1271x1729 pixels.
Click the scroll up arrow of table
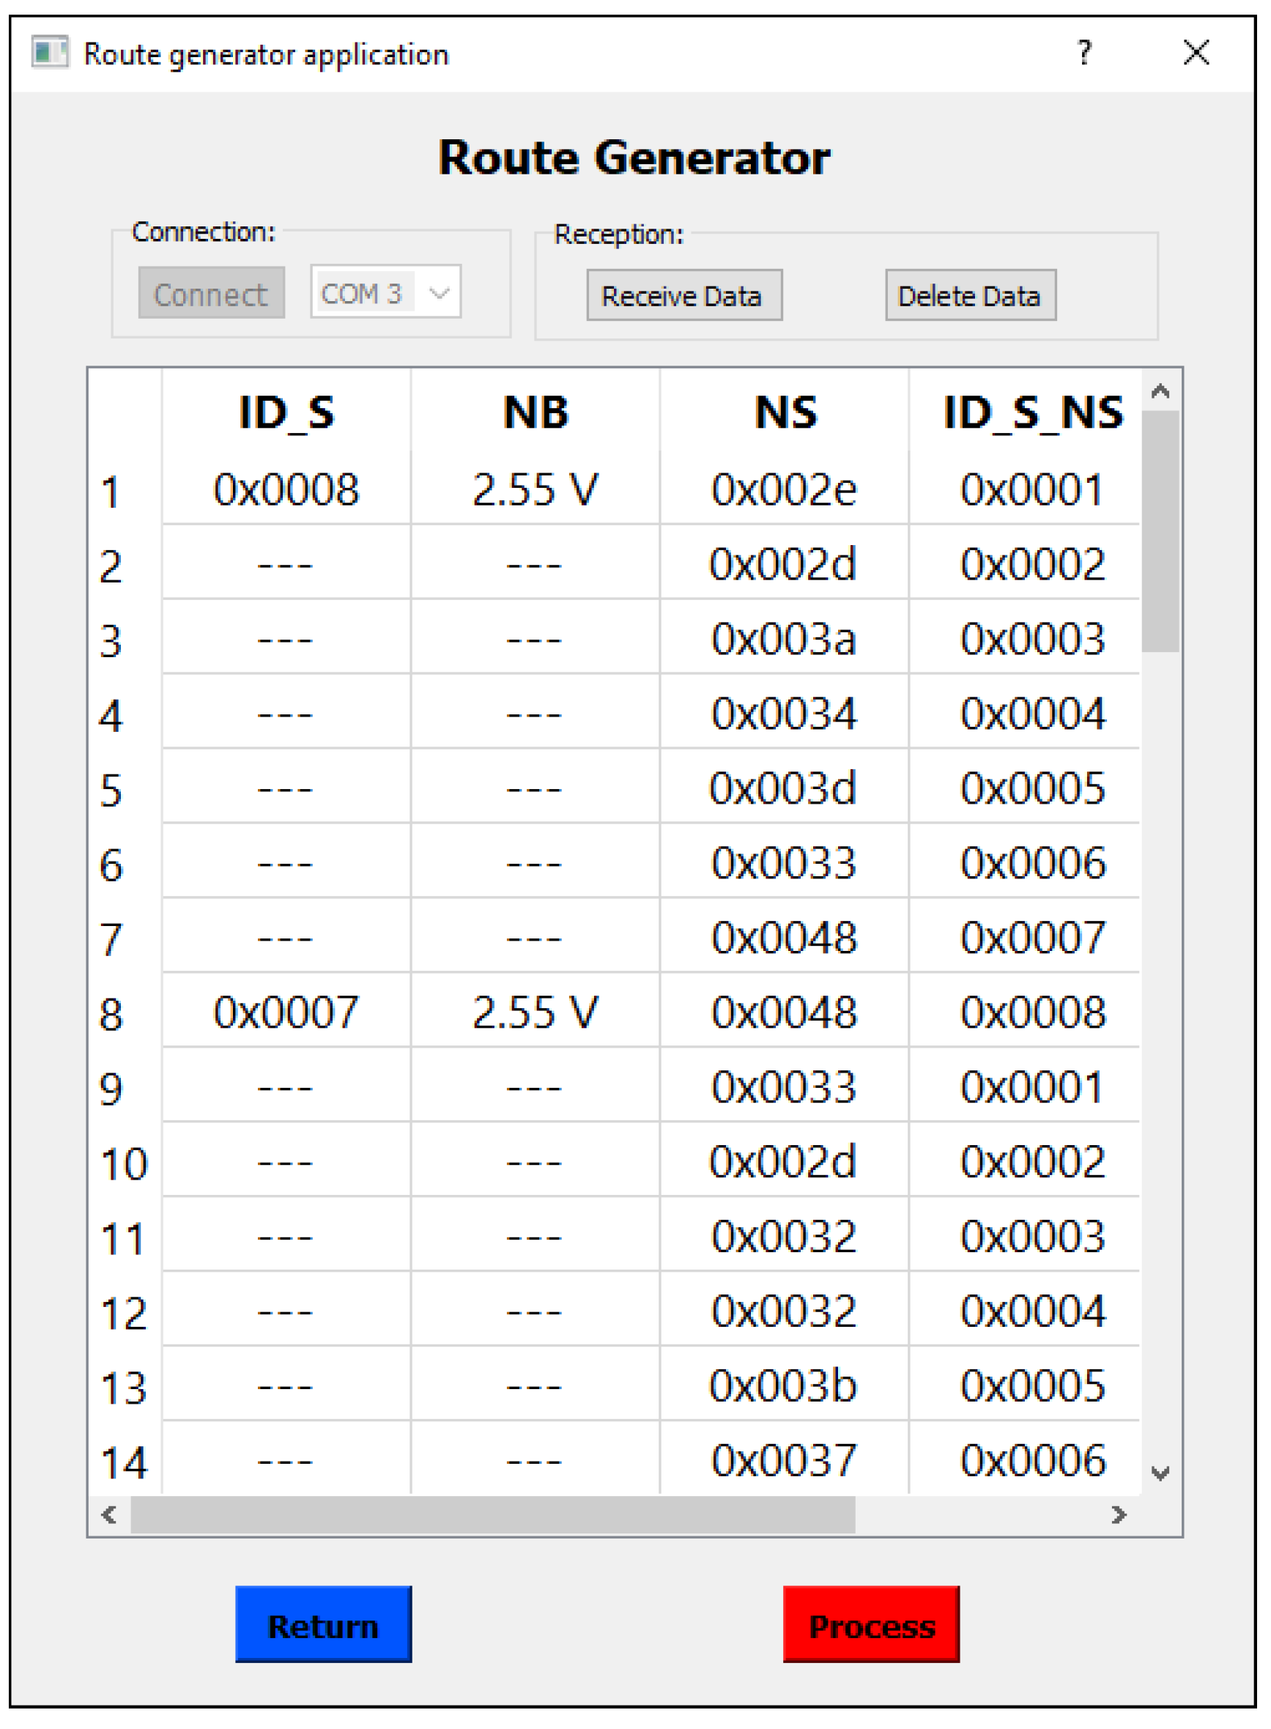pyautogui.click(x=1160, y=392)
